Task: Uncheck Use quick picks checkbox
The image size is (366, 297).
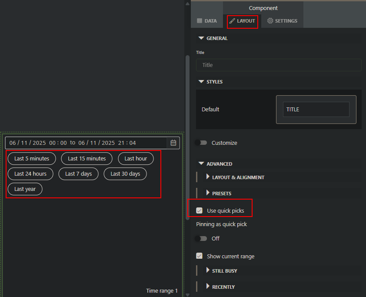Action: [x=200, y=210]
